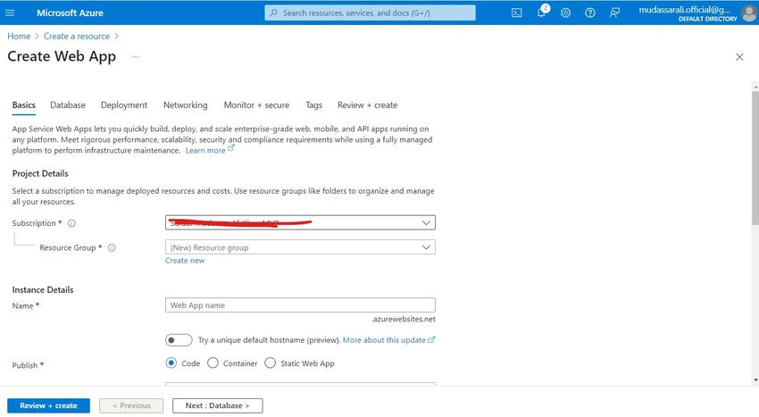Open Cloud Shell from the top bar
Screen dimensions: 759x417
coord(516,13)
